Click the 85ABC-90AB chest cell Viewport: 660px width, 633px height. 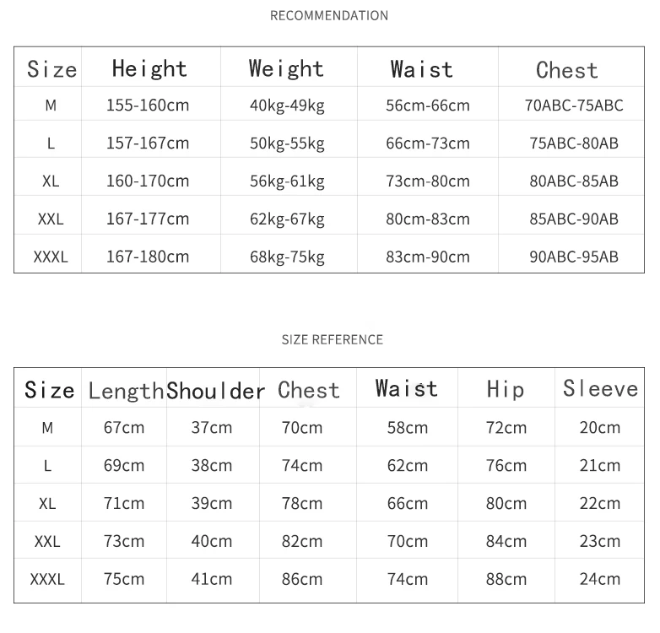[574, 219]
